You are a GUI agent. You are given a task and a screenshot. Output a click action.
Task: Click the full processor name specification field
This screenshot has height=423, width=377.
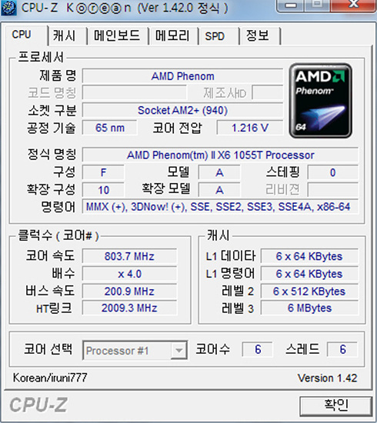click(x=221, y=155)
